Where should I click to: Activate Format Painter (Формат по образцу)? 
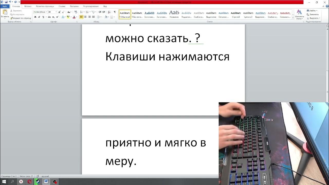pyautogui.click(x=21, y=18)
